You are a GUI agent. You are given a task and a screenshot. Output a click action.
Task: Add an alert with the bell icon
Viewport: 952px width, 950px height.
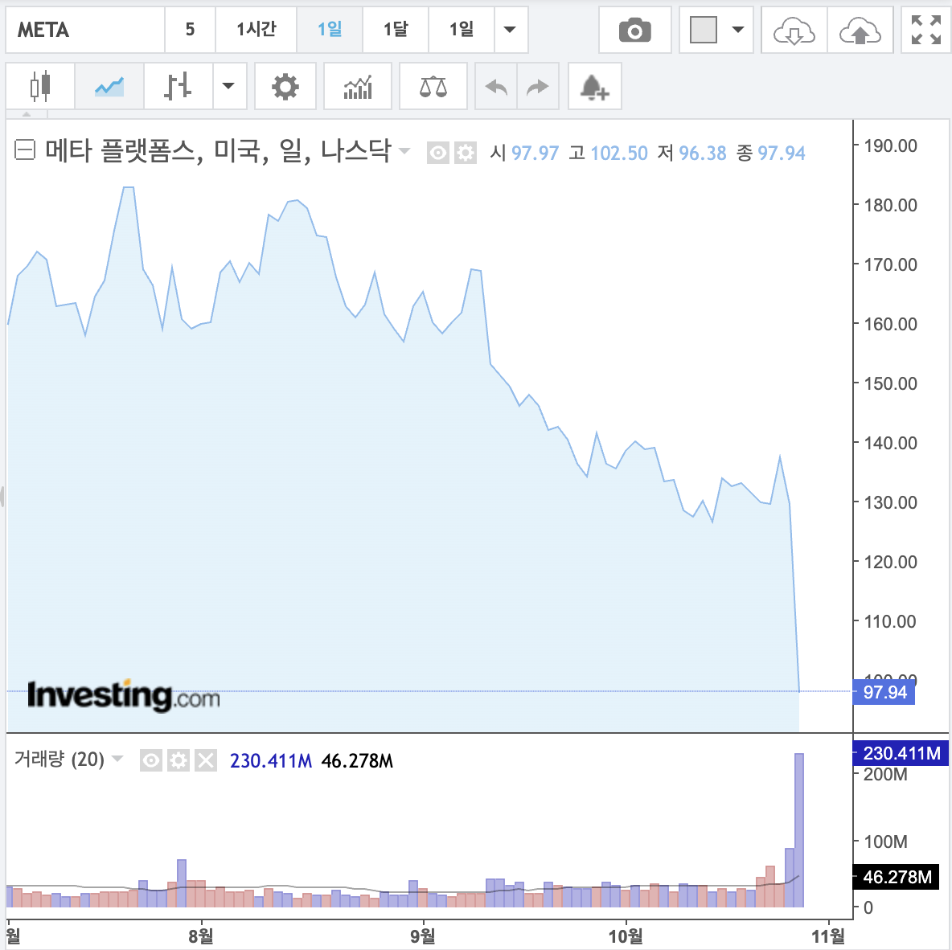point(594,86)
